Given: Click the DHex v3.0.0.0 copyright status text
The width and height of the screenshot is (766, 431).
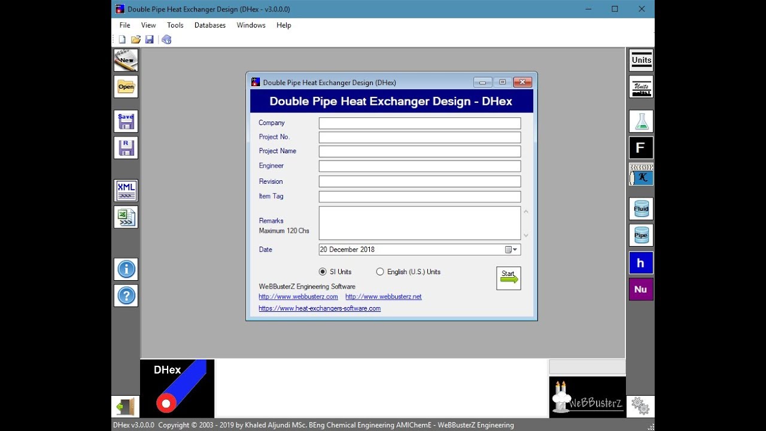Looking at the screenshot, I should (313, 425).
